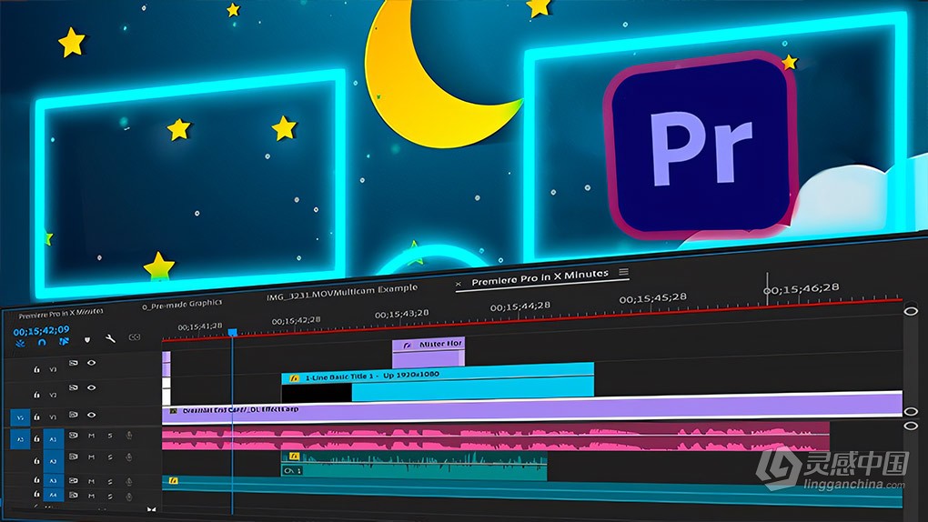Target the A3 track header
Viewport: 928px width, 522px height.
pyautogui.click(x=54, y=480)
